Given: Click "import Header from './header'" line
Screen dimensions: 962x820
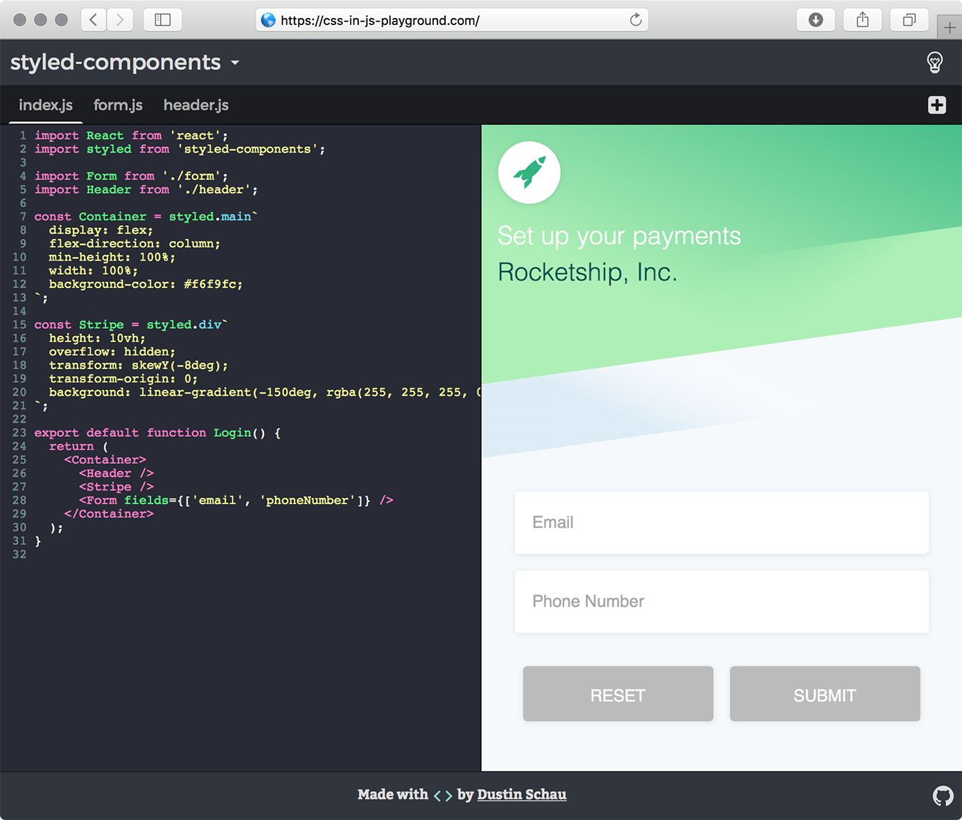Looking at the screenshot, I should click(146, 190).
